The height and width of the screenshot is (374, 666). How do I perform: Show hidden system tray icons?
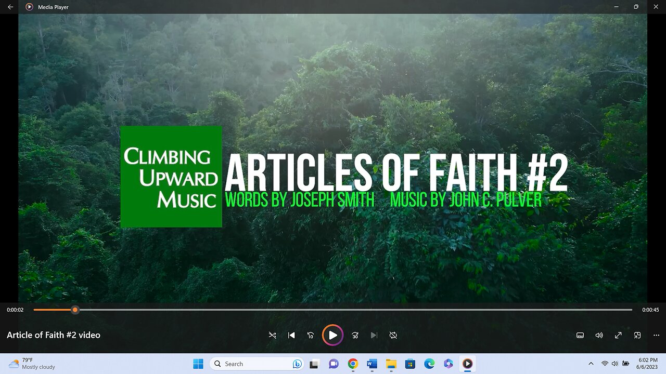coord(591,364)
